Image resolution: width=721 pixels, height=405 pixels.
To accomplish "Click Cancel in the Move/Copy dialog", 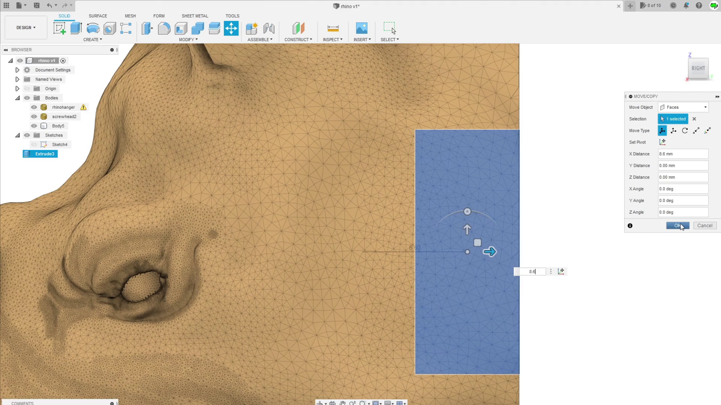I will coord(704,225).
